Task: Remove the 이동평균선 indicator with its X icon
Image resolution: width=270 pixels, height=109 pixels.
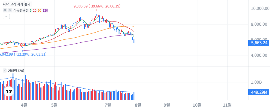Action: pos(10,10)
